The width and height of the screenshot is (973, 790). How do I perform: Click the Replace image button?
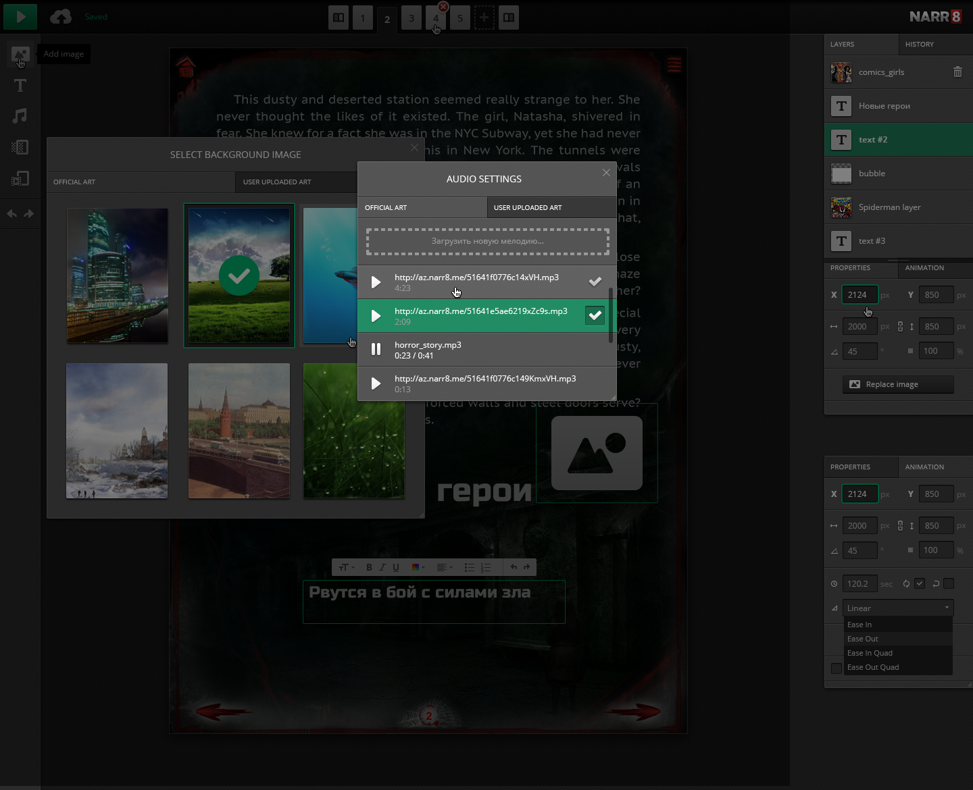click(x=898, y=384)
